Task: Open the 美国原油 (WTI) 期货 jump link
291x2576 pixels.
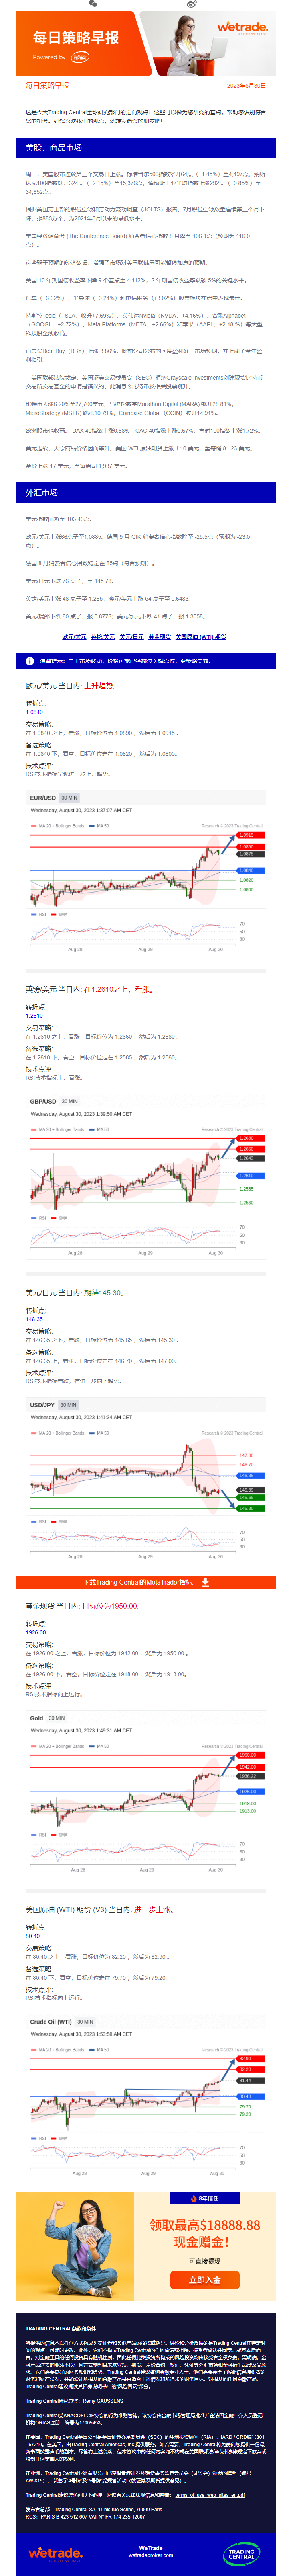Action: point(201,637)
